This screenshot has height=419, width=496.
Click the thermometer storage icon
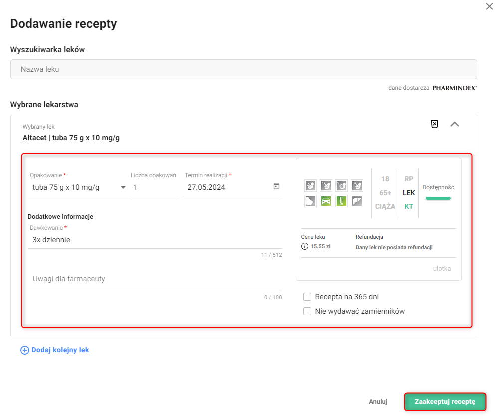[341, 201]
